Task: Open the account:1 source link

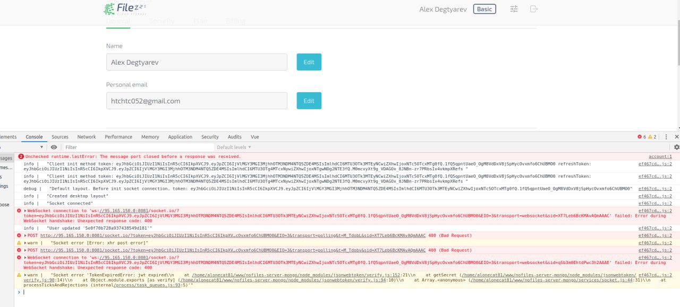Action: (x=660, y=157)
